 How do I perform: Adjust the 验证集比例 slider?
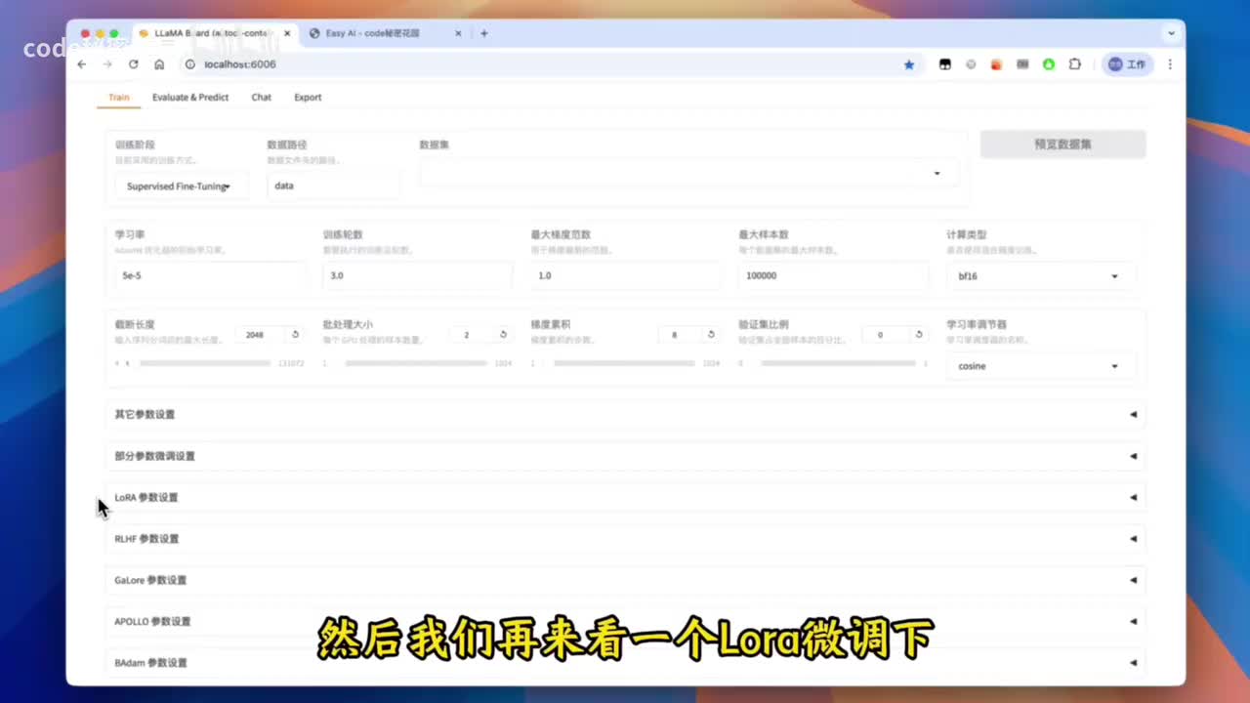click(x=839, y=363)
